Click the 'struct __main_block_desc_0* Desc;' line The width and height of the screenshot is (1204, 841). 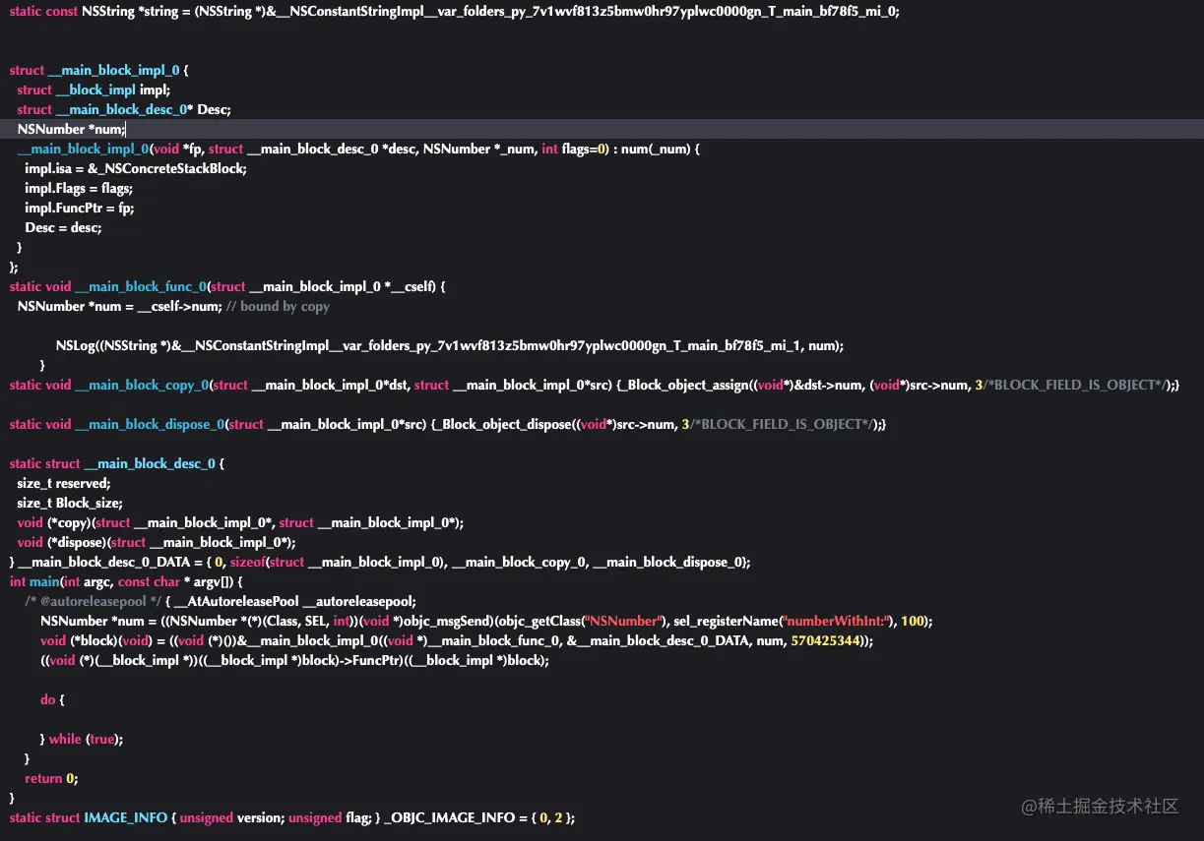[x=124, y=109]
